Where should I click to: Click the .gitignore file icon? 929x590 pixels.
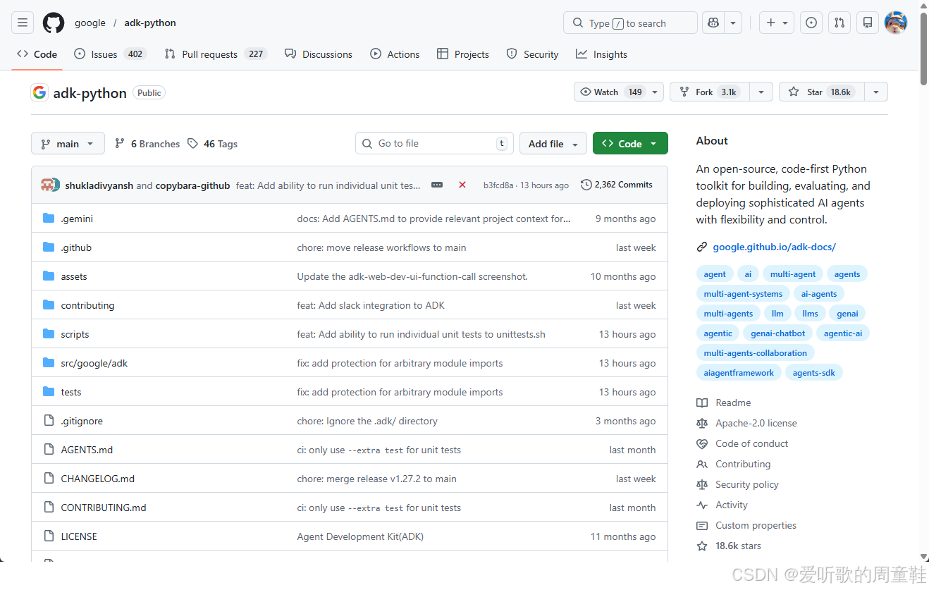pyautogui.click(x=49, y=421)
